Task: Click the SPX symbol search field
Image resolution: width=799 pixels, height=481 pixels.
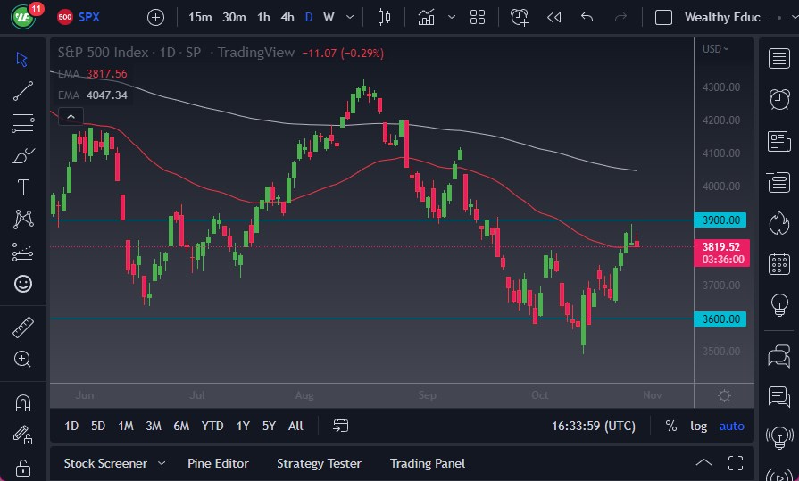Action: click(x=89, y=17)
